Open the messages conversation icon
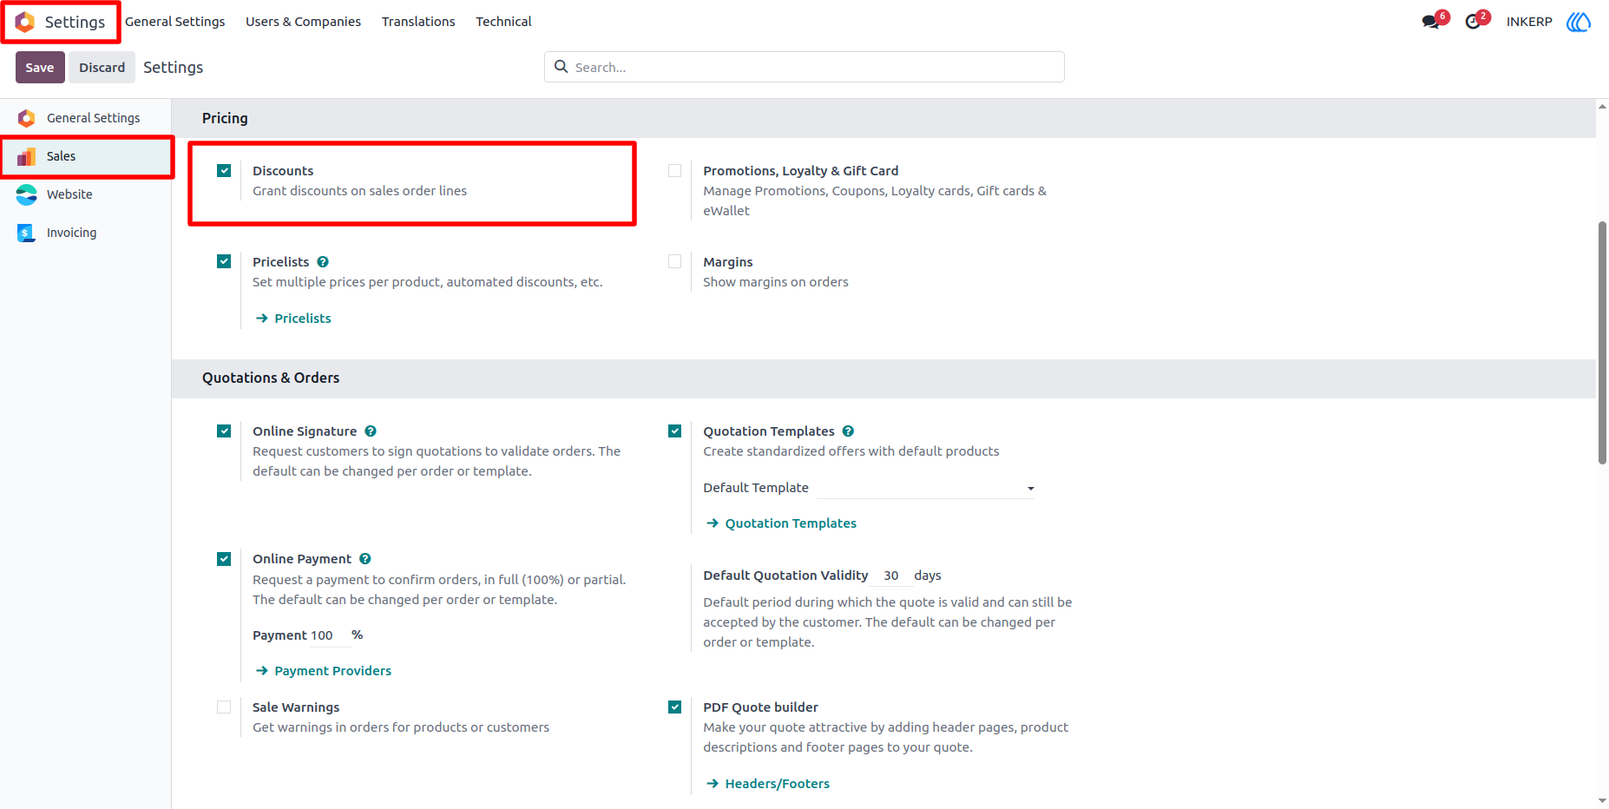The image size is (1609, 809). tap(1431, 22)
